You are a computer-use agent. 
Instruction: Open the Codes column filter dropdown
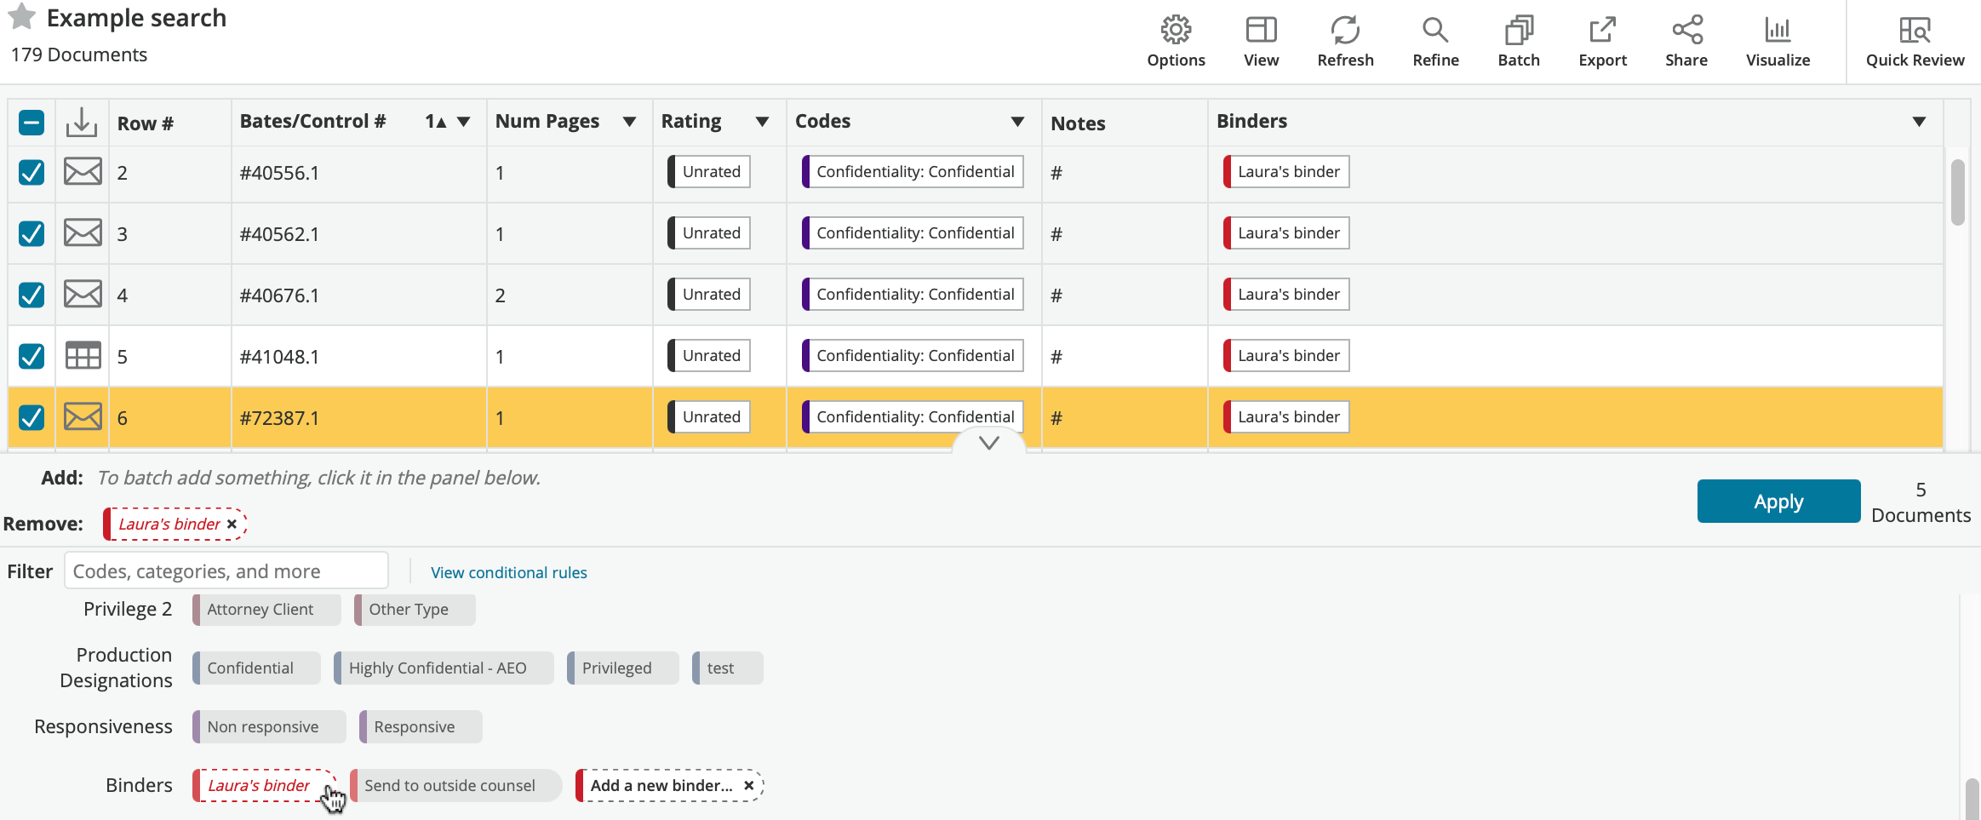click(1016, 122)
